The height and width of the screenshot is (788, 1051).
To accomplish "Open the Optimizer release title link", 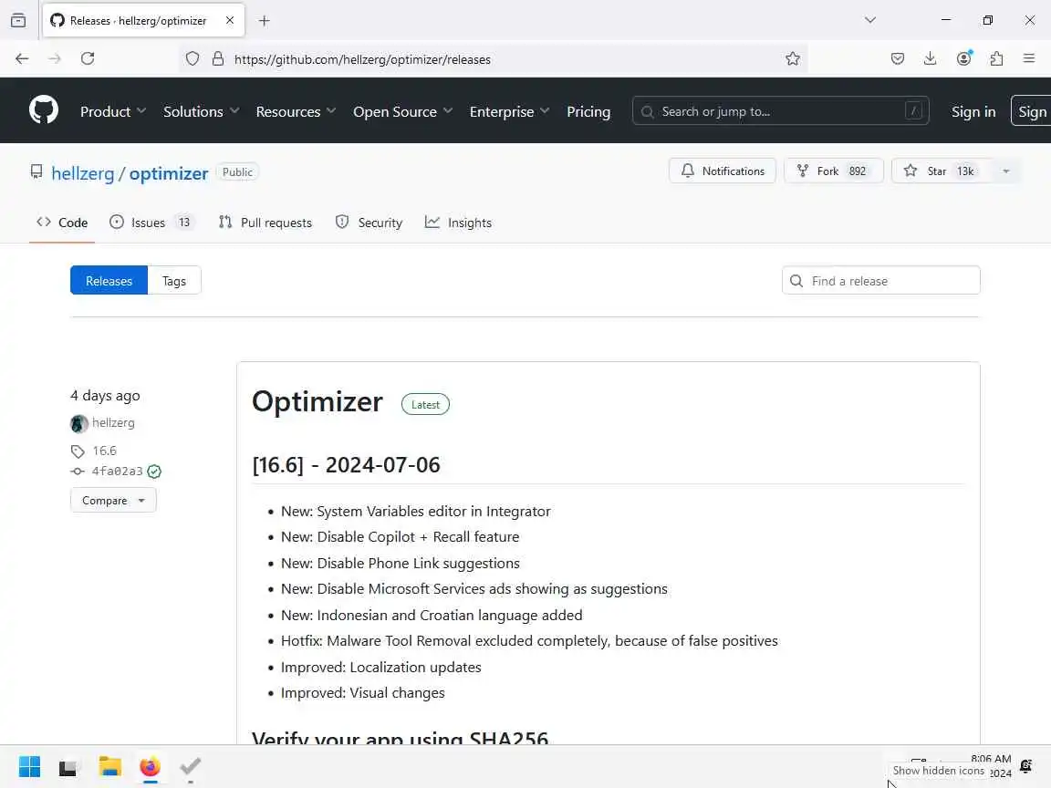I will (317, 402).
